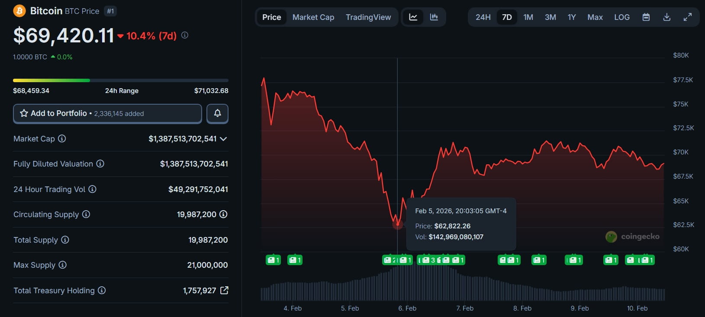This screenshot has width=705, height=317.
Task: Expand the Market Cap value chevron
Action: tap(223, 139)
